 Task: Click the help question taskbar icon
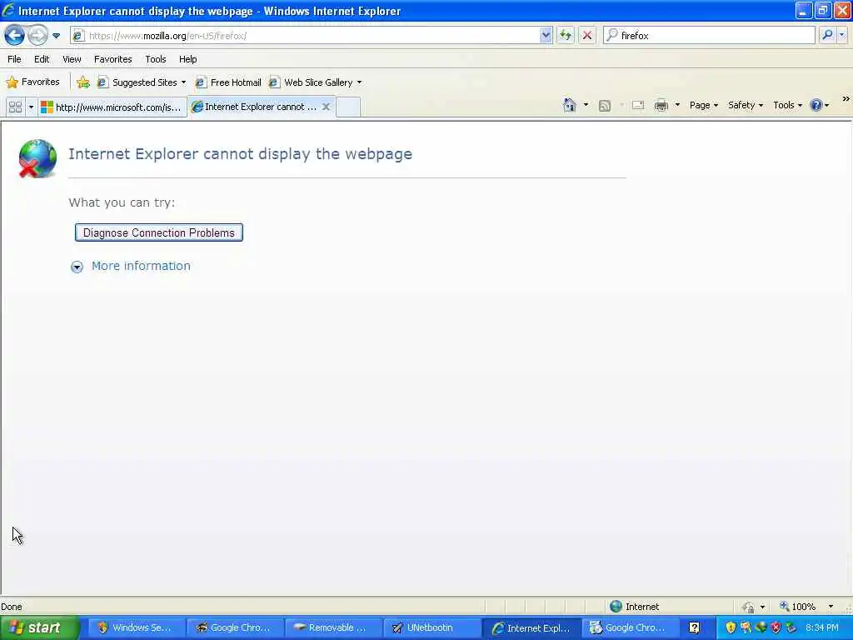click(x=694, y=627)
